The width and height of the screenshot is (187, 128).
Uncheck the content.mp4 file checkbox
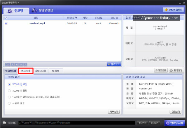coord(6,23)
